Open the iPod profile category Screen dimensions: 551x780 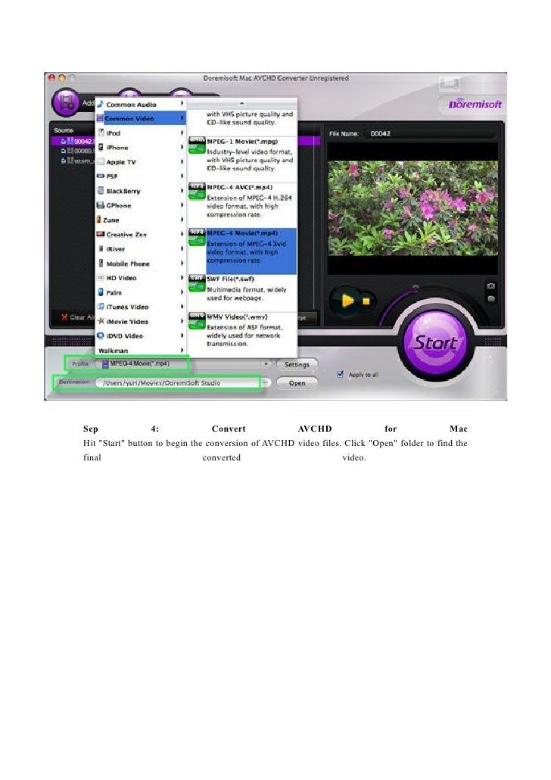(x=141, y=133)
